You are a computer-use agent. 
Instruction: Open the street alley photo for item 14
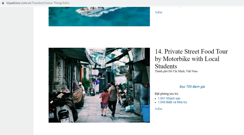coord(99,85)
